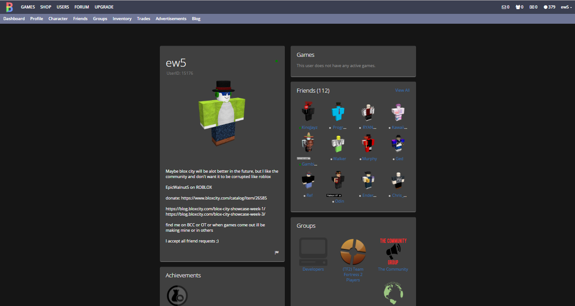Click the VIP badge above Gambi...
The width and height of the screenshot is (575, 306).
pyautogui.click(x=303, y=159)
